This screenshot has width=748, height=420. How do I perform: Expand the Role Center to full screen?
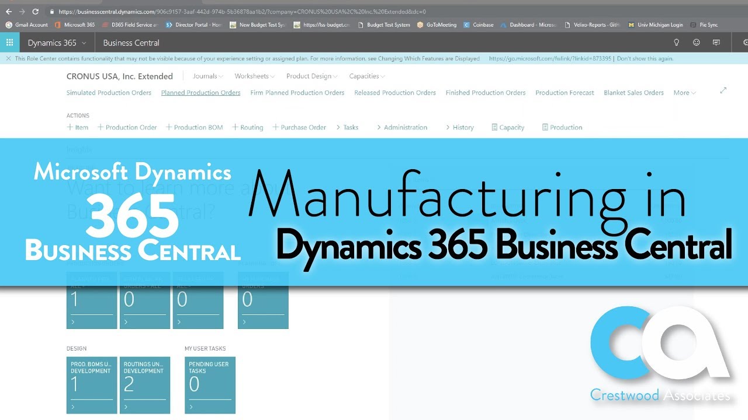(x=723, y=90)
